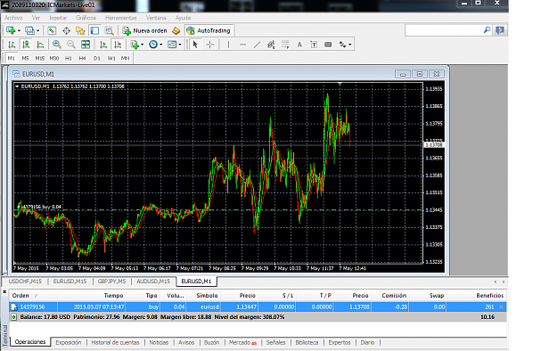
Task: Sort by the Orden column header
Action: point(20,296)
